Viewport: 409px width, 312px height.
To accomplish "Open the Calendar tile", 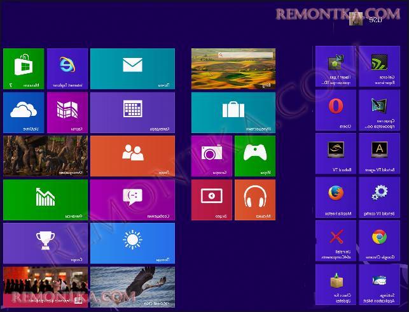I will coord(132,113).
